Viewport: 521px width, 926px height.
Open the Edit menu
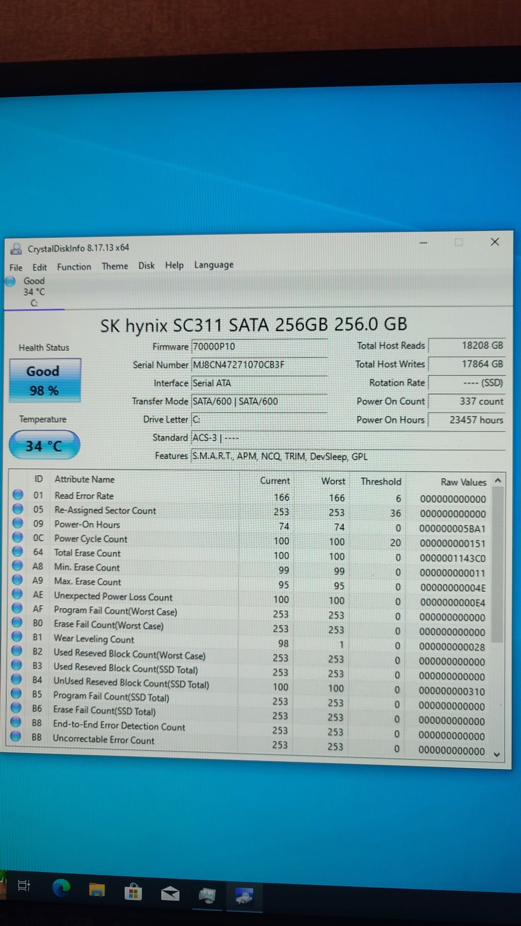click(x=39, y=267)
